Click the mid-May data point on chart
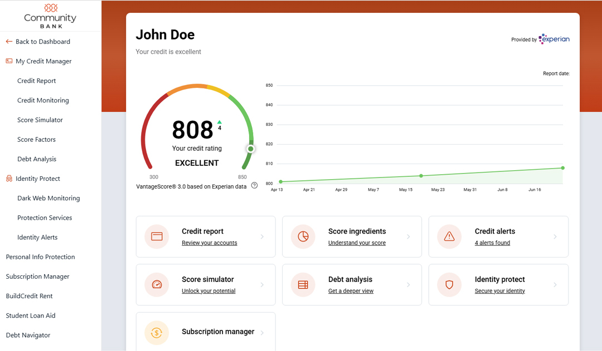 tap(421, 176)
